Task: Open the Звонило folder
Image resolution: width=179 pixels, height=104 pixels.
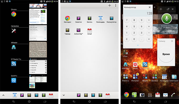Action: (x=155, y=78)
